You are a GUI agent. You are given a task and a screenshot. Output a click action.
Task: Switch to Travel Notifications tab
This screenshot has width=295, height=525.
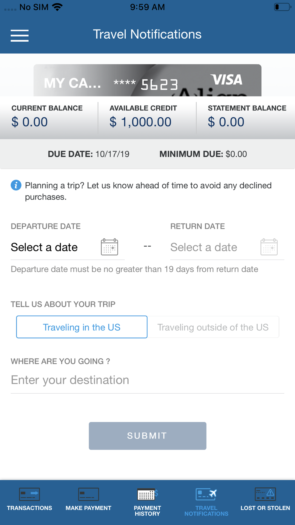(206, 502)
